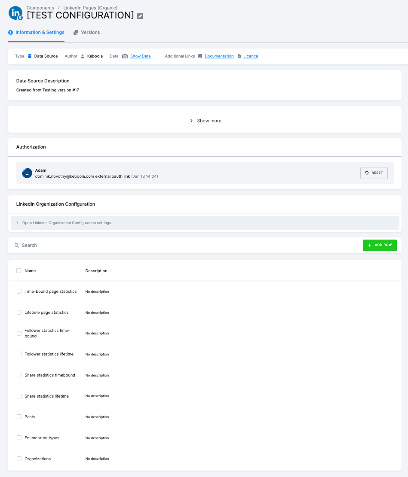Click the pencil edit icon beside the configuration name
The height and width of the screenshot is (477, 408).
(140, 16)
